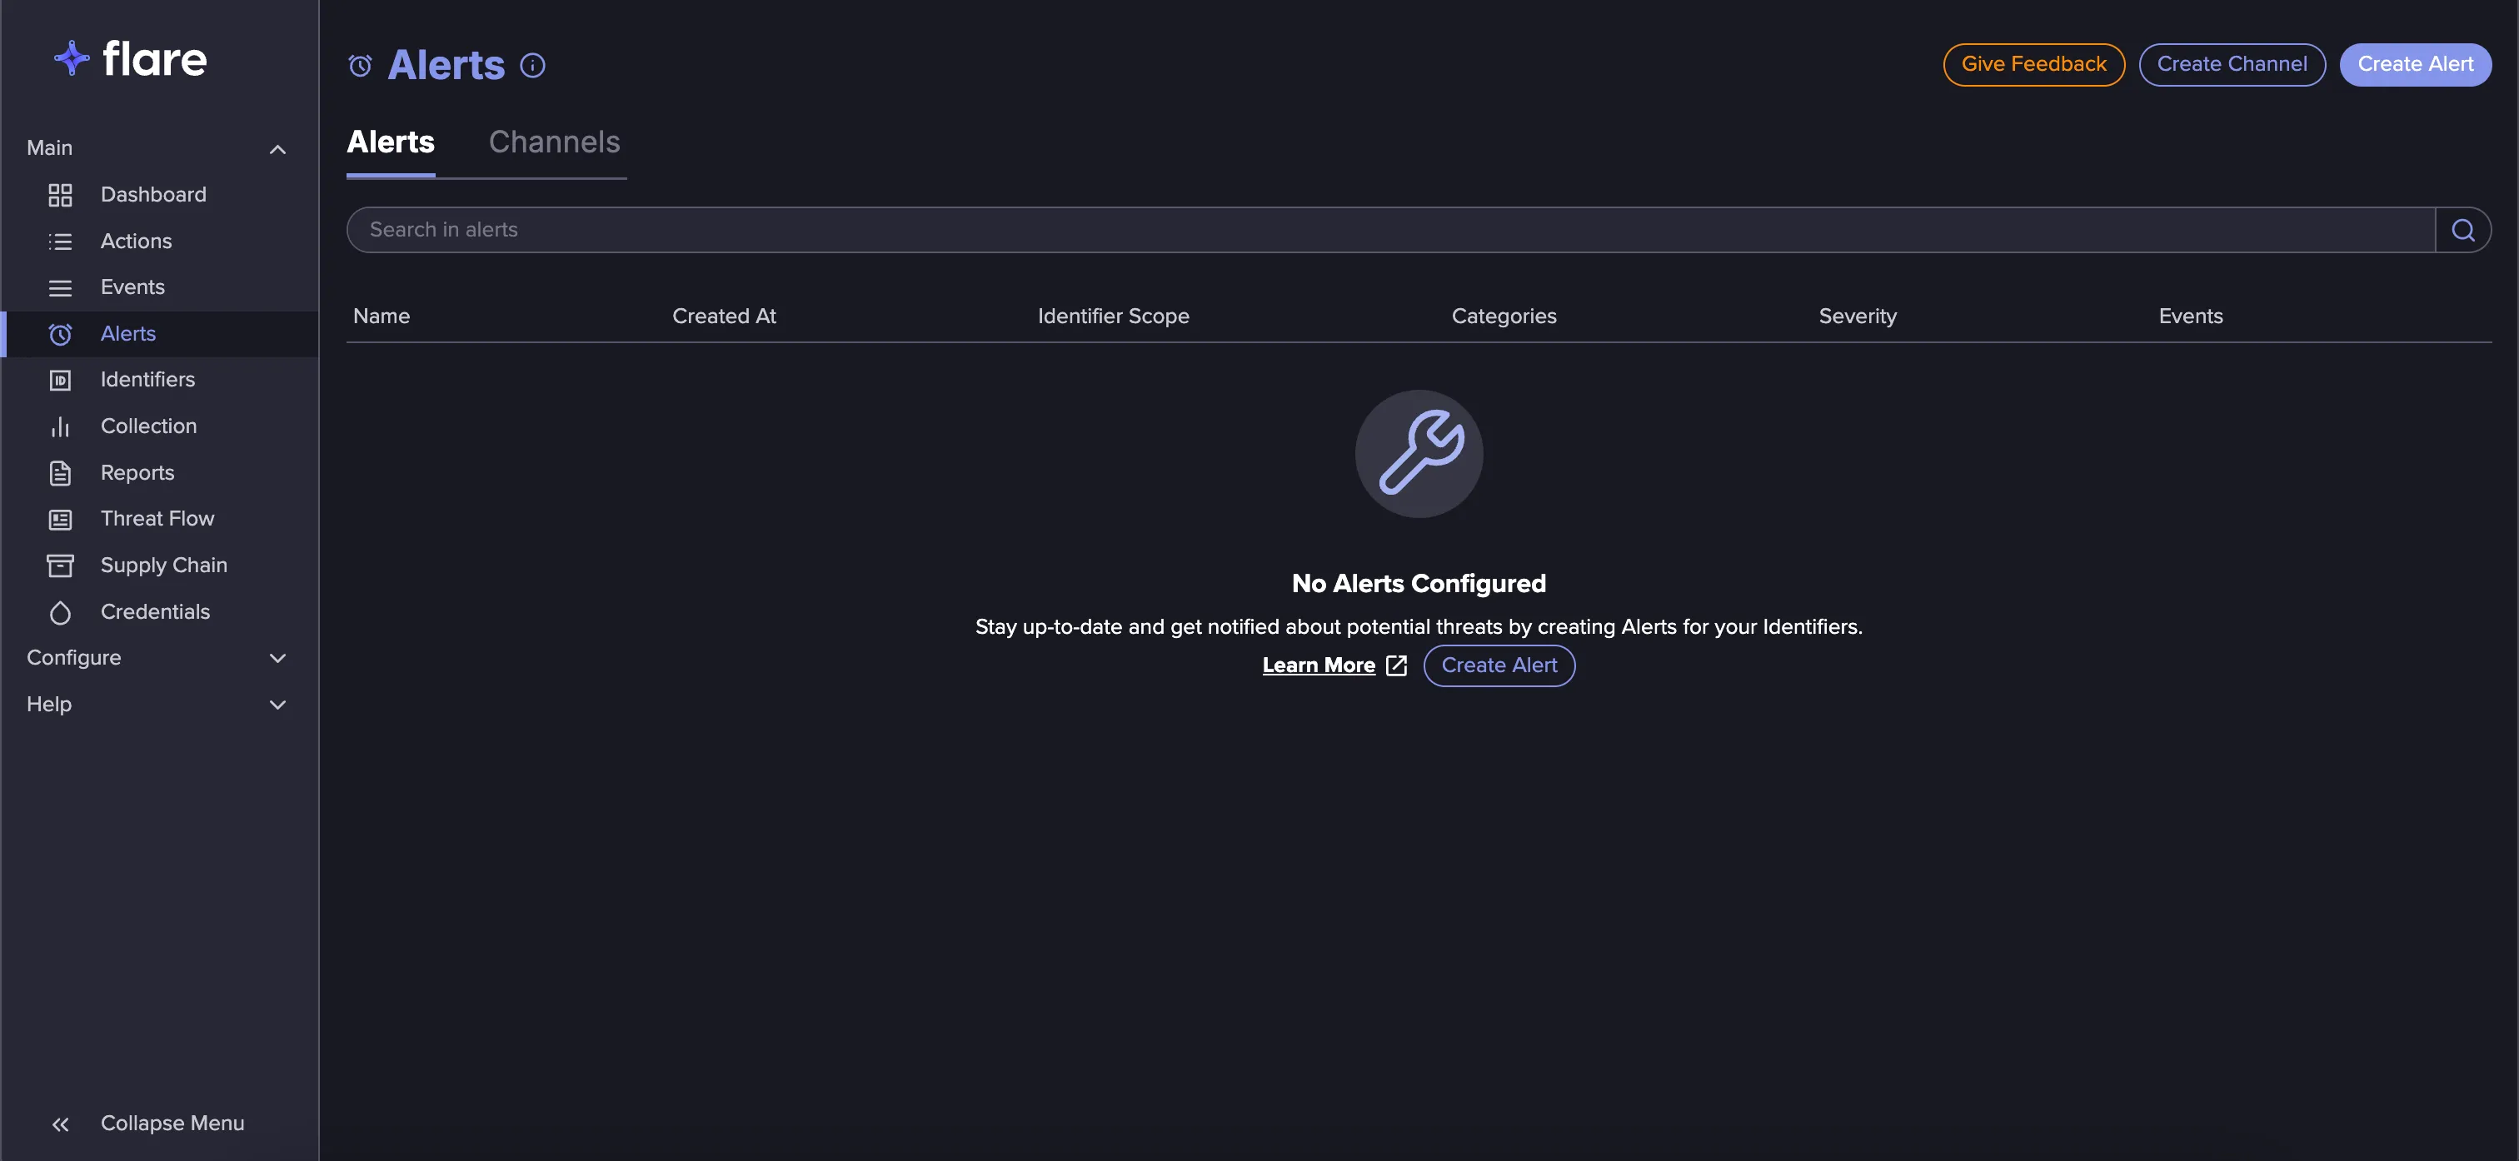Screen dimensions: 2519x1161
Task: Click the Alerts alarm clock sidebar icon
Action: (61, 335)
